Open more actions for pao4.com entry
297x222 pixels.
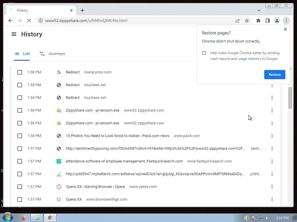click(272, 136)
